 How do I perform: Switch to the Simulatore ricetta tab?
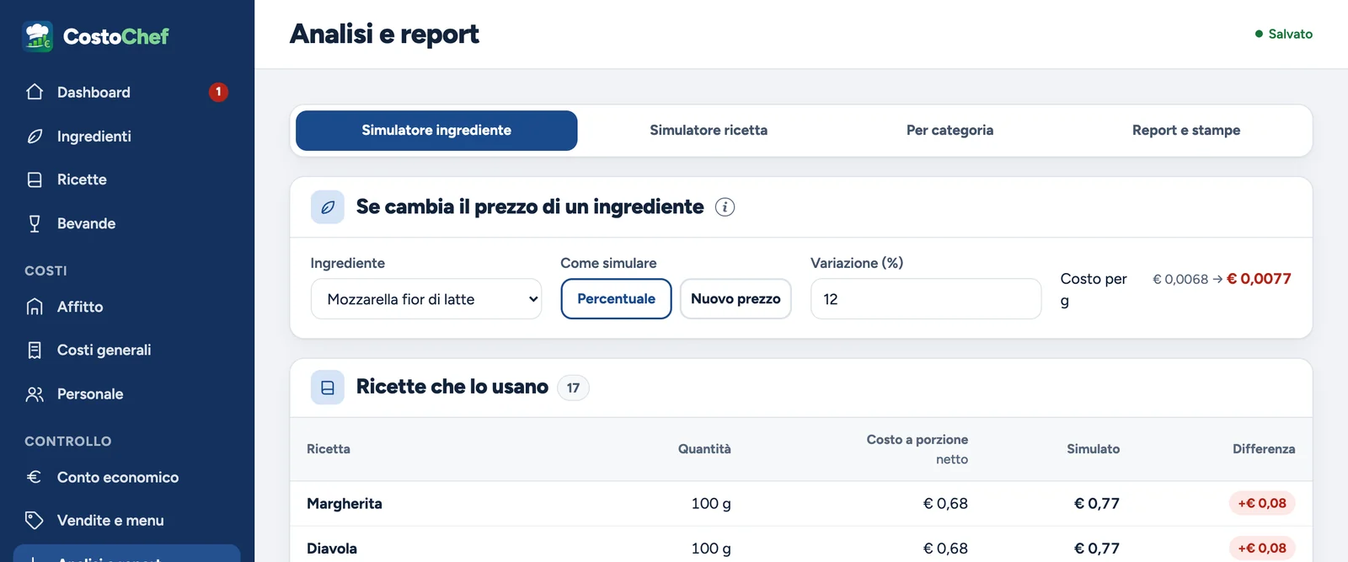(709, 131)
